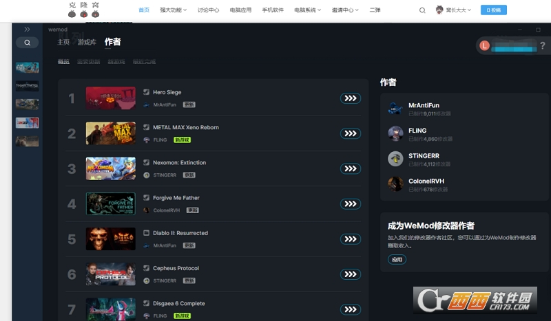Open fifth game thumbnail in sidebar
Image resolution: width=551 pixels, height=321 pixels.
click(x=27, y=141)
